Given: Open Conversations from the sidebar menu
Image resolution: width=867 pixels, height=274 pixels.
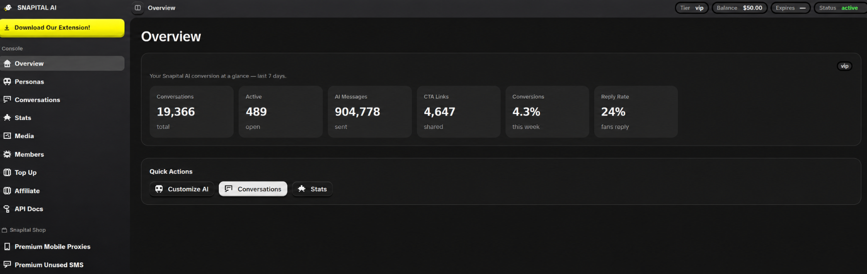Looking at the screenshot, I should tap(62, 100).
